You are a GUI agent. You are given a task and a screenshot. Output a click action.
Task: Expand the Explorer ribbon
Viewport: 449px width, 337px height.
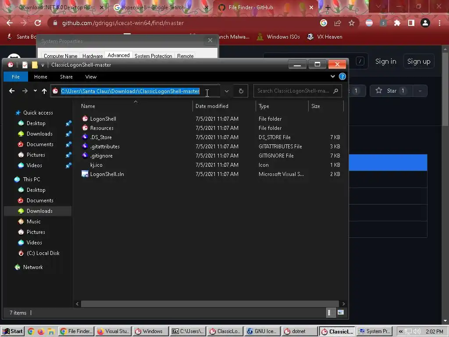coord(332,76)
